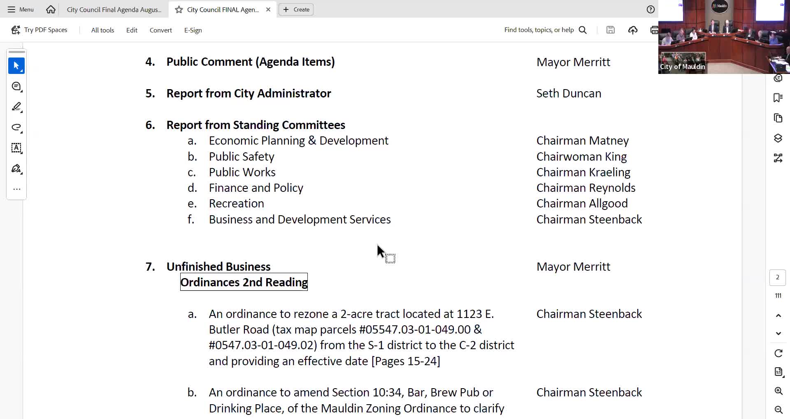Choose the freehand draw loop tool
Screen dimensions: 790x419
(16, 127)
